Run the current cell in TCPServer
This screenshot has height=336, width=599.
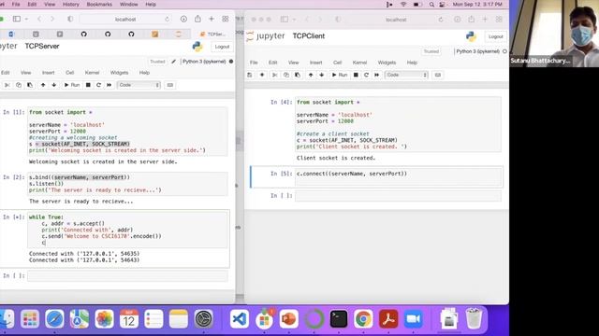pyautogui.click(x=71, y=85)
